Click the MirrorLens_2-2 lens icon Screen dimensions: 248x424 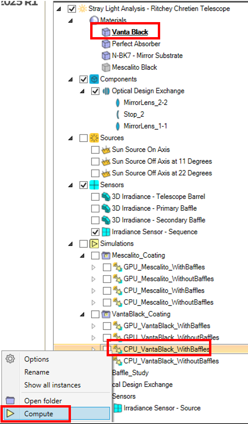(117, 103)
